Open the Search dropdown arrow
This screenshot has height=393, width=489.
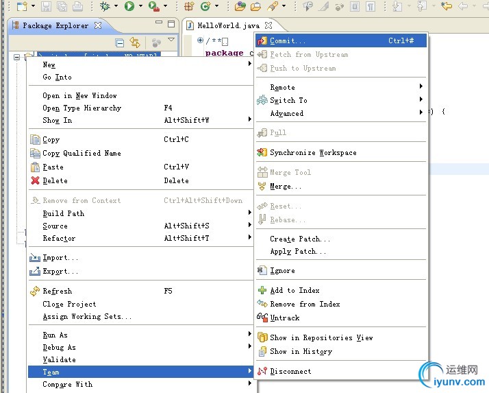coord(284,6)
